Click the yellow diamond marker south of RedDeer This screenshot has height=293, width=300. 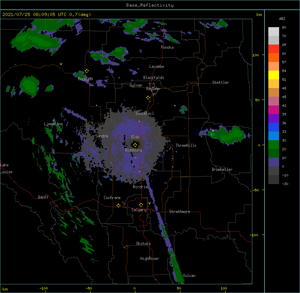[148, 98]
